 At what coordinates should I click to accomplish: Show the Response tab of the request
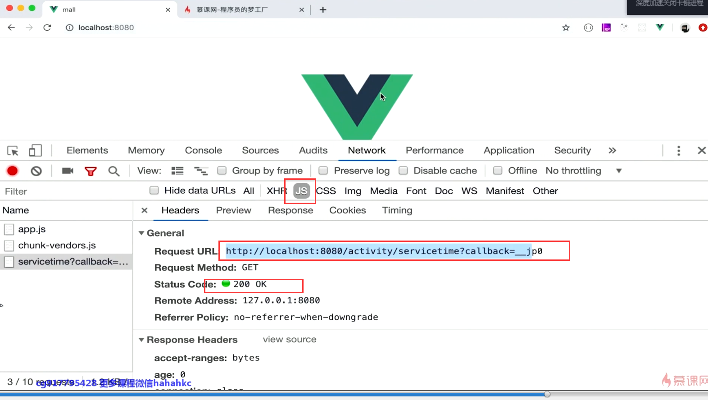(x=290, y=210)
